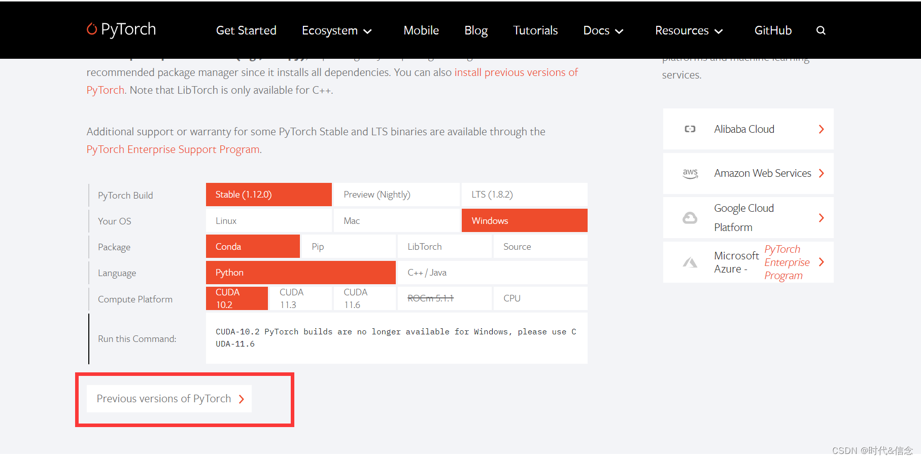
Task: Expand the Ecosystem dropdown menu
Action: [337, 30]
